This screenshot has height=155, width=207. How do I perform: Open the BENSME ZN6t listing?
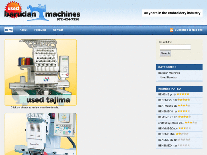[x=167, y=134]
